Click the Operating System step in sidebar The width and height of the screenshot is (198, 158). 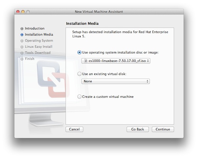click(39, 40)
